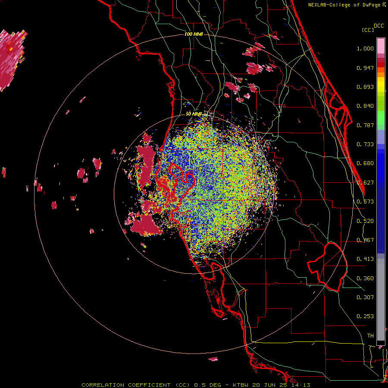Image resolution: width=388 pixels, height=388 pixels.
Task: Click the DCC legend heading
Action: (379, 26)
